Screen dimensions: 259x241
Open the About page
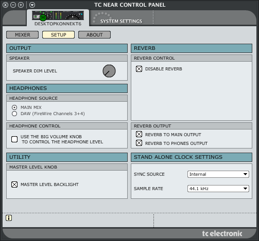pos(95,35)
